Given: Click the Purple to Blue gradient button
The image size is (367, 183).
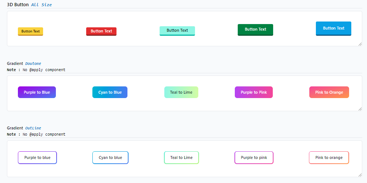Looking at the screenshot, I should (37, 92).
